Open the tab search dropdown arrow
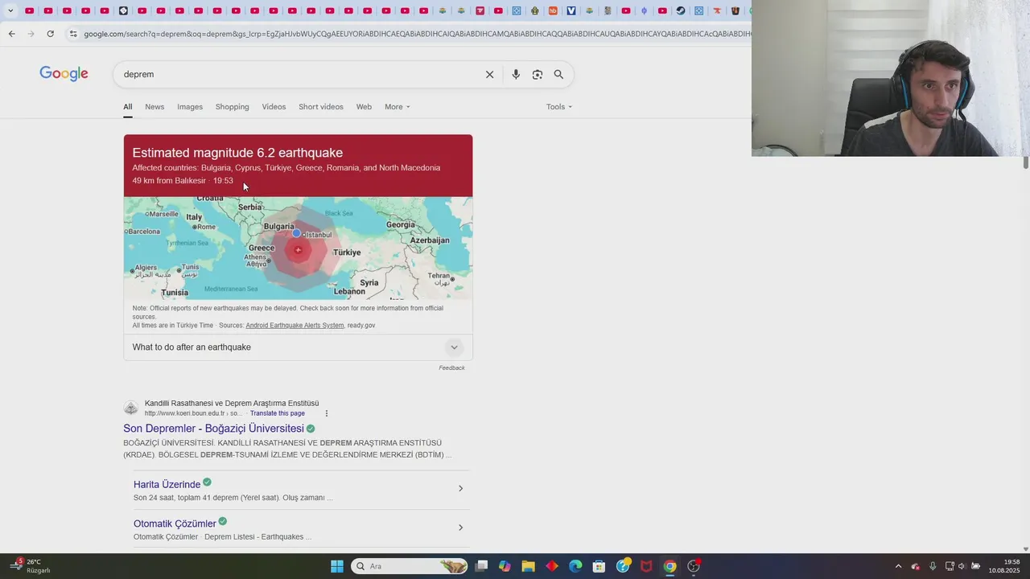Screen dimensions: 1030x579 (10, 10)
